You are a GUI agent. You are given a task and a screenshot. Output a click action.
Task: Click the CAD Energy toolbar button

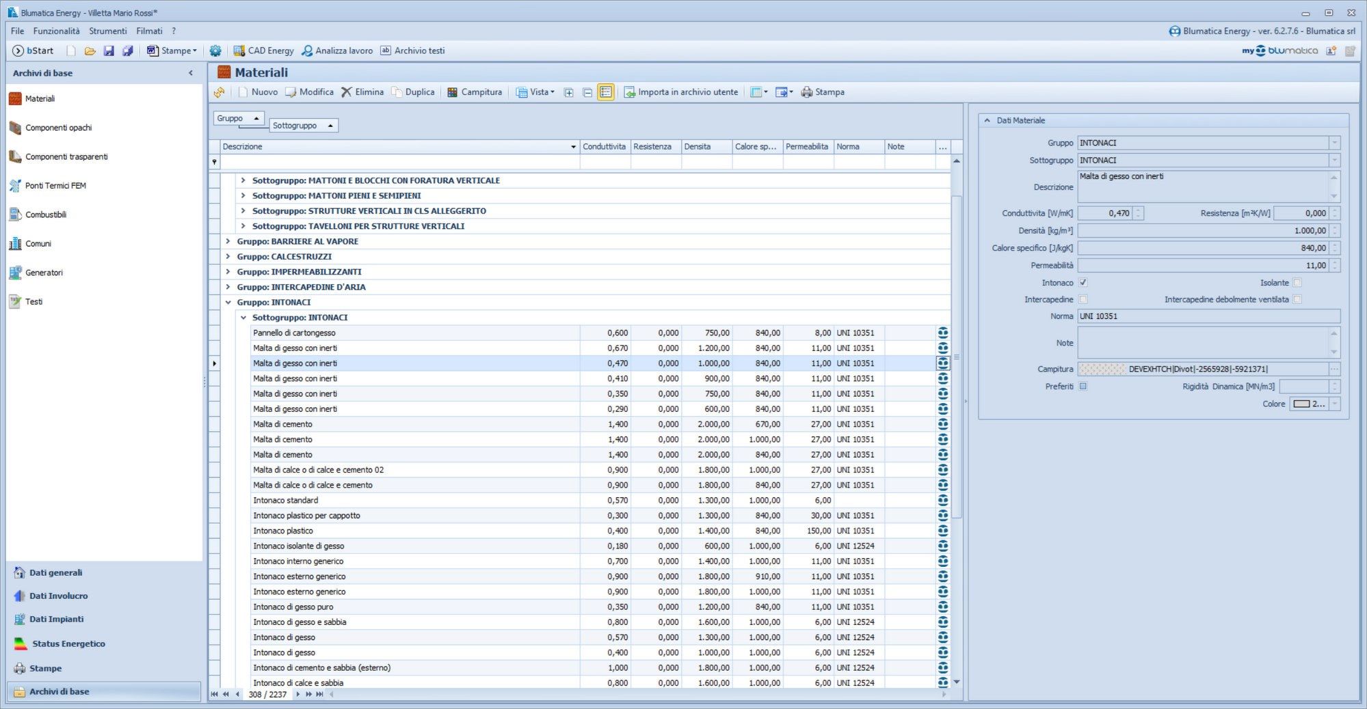(x=263, y=51)
